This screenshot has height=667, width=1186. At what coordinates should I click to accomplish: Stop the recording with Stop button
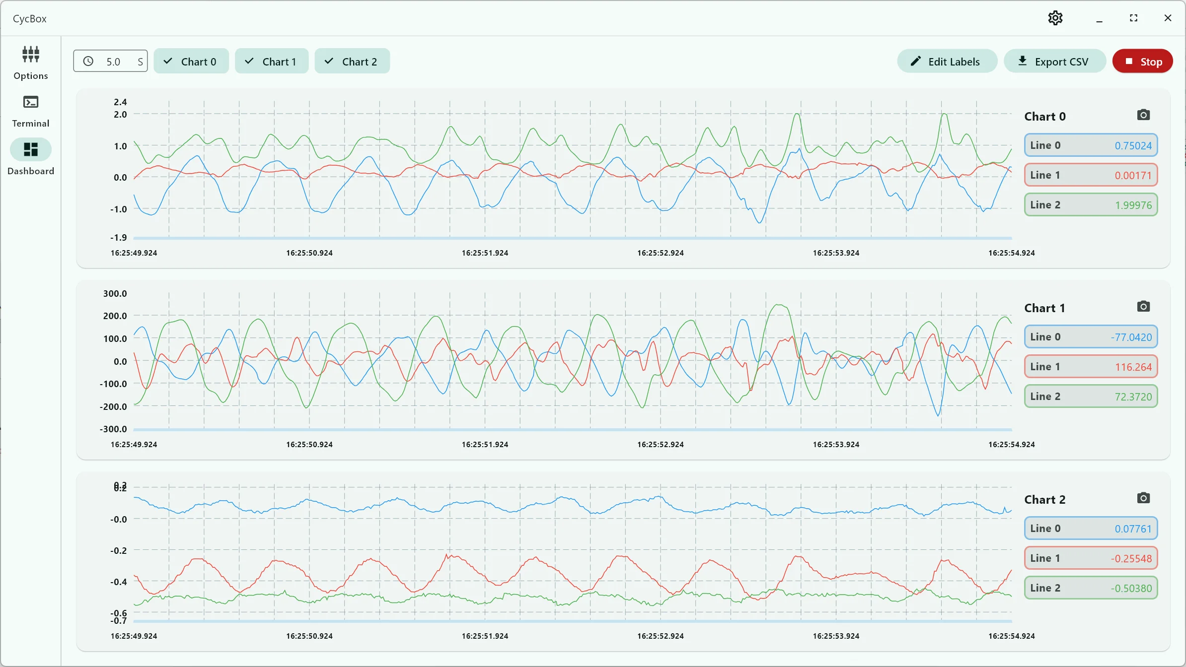(x=1142, y=62)
